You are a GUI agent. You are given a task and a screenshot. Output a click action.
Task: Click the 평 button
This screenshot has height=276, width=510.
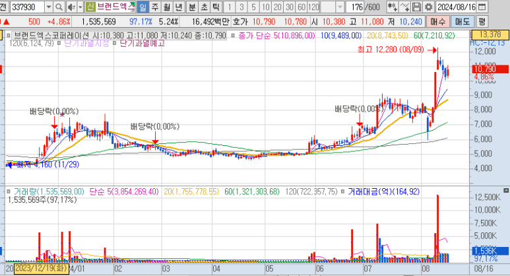click(x=482, y=22)
